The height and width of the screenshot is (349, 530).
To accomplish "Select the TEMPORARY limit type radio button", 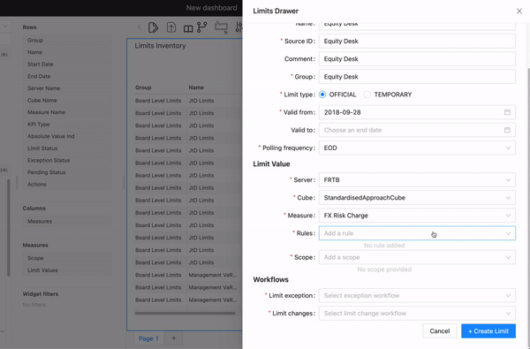I will point(367,95).
